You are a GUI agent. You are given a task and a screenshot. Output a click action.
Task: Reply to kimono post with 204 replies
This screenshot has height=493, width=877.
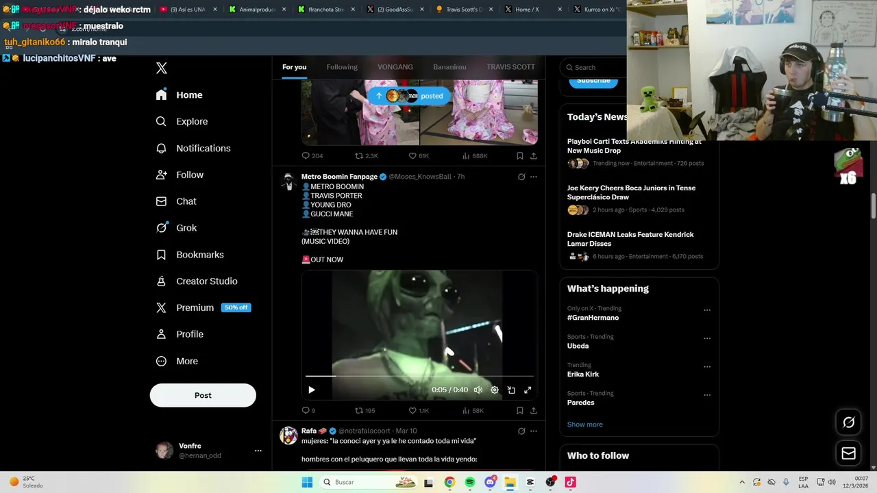coord(312,156)
